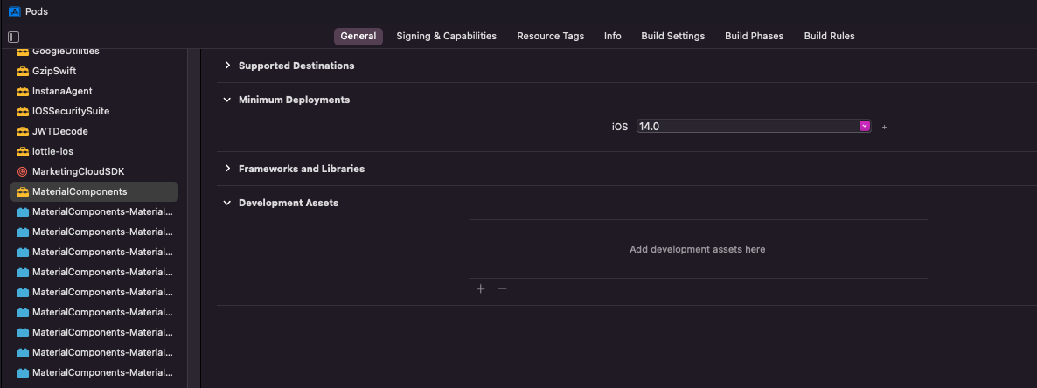Viewport: 1037px width, 388px height.
Task: Add a development asset with plus button
Action: point(480,288)
